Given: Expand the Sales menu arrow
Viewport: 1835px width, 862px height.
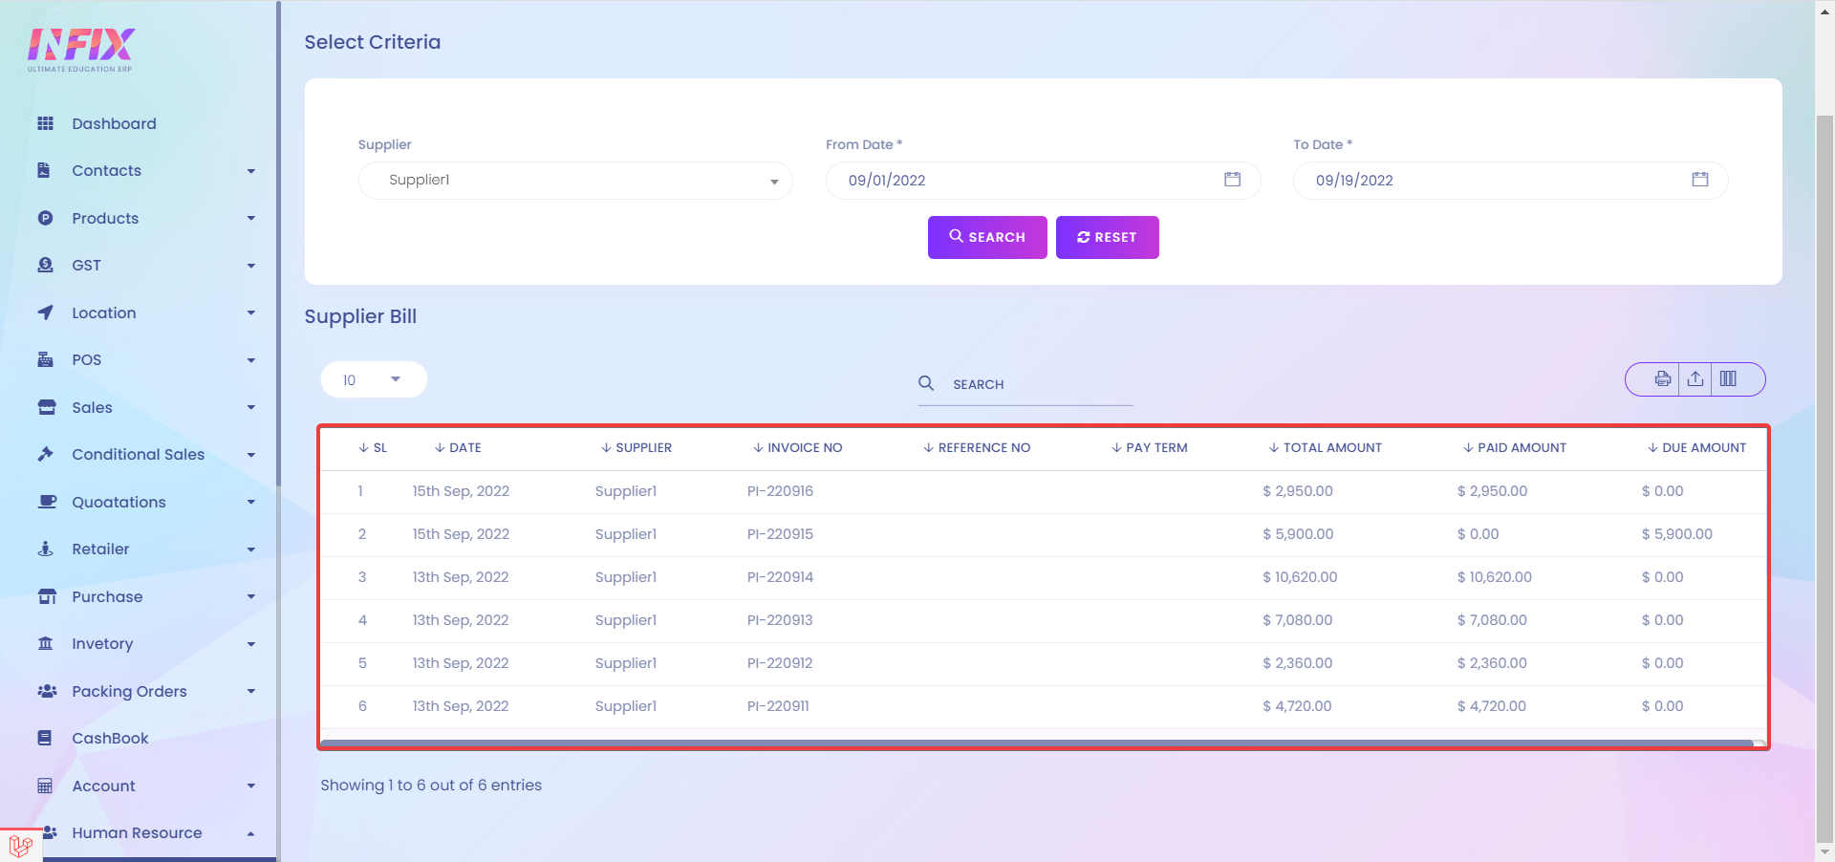Looking at the screenshot, I should coord(251,407).
